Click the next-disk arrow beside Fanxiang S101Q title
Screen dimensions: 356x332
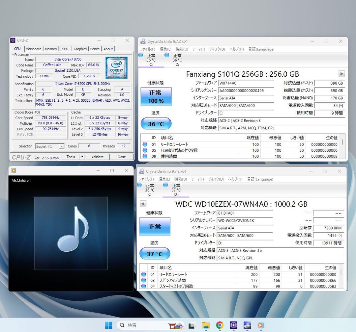[x=342, y=74]
